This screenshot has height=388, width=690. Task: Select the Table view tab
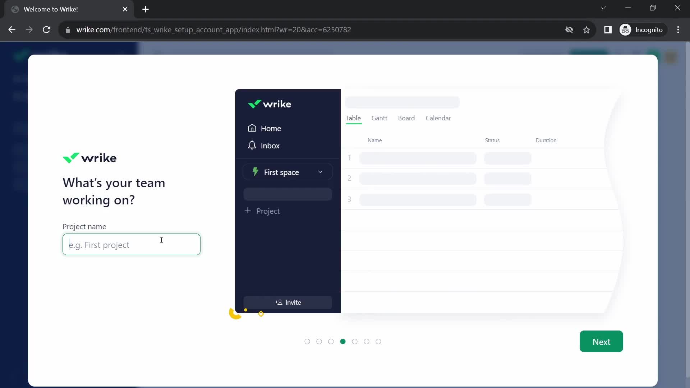354,118
